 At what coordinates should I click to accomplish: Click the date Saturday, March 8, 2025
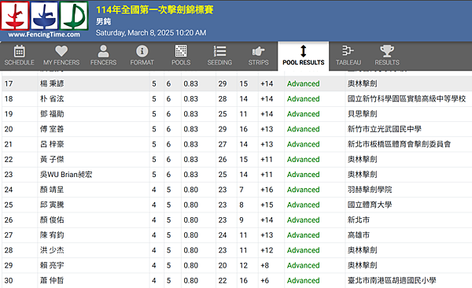pos(135,33)
